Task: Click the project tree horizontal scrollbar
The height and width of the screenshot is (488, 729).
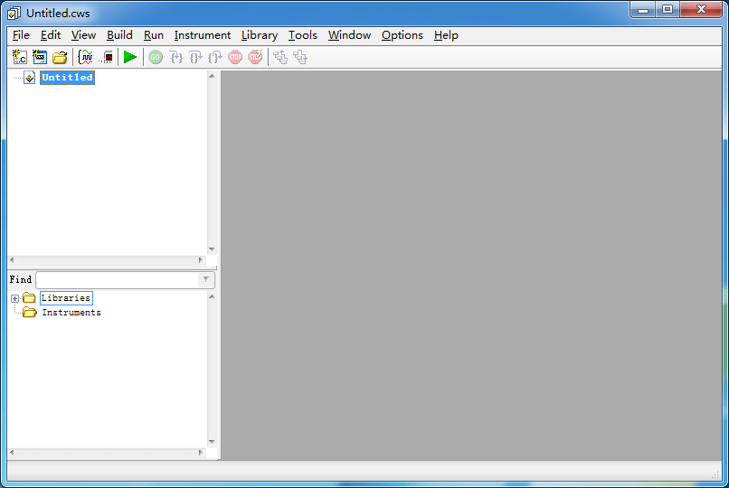Action: [107, 260]
